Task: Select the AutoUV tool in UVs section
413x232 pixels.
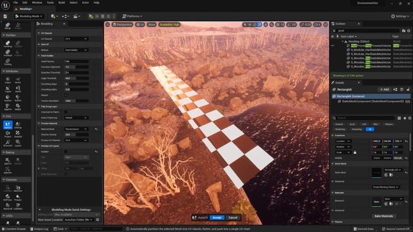Action: click(8, 125)
